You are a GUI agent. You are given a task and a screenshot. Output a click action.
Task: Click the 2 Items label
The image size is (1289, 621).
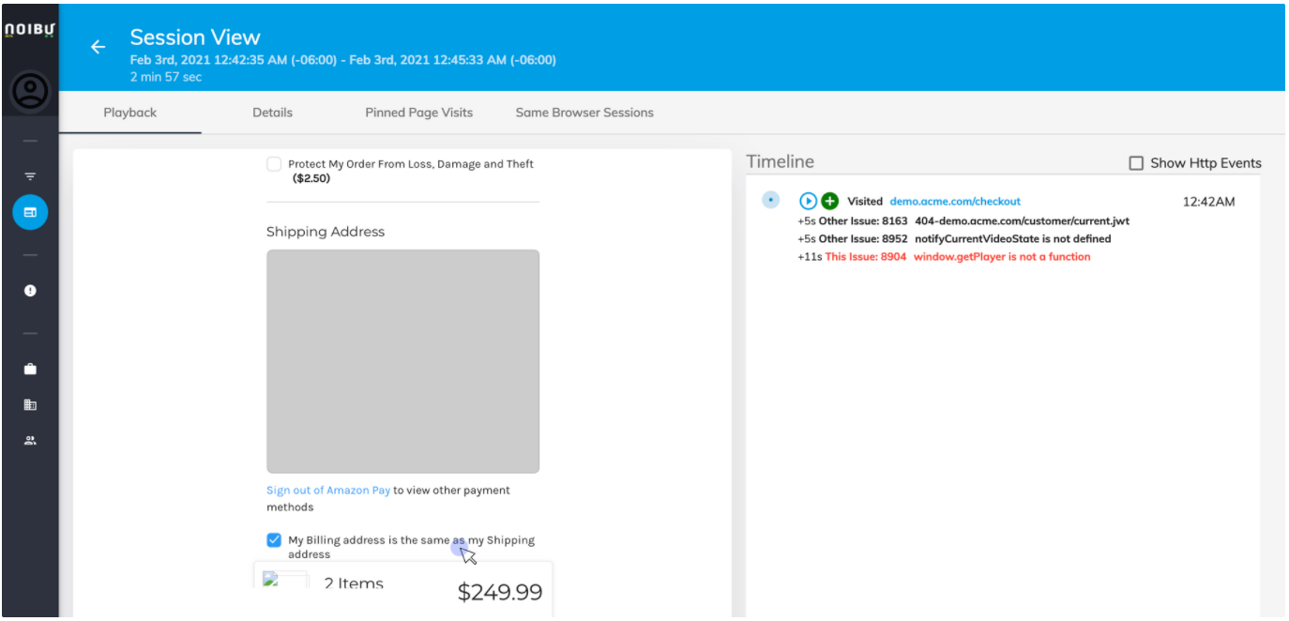coord(354,583)
